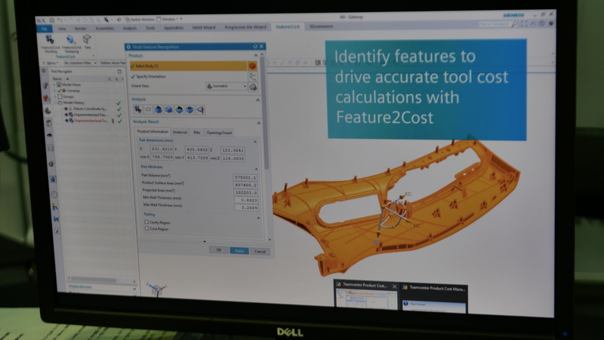Collapse the Parting group

click(258, 218)
